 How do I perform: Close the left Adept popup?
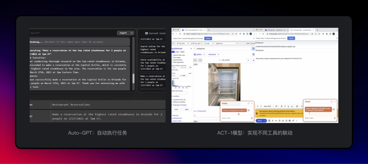point(252,103)
